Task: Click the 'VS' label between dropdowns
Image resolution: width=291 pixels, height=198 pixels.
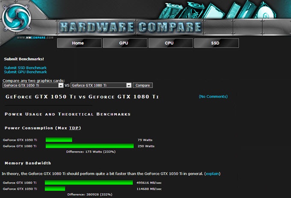Action: coord(67,86)
